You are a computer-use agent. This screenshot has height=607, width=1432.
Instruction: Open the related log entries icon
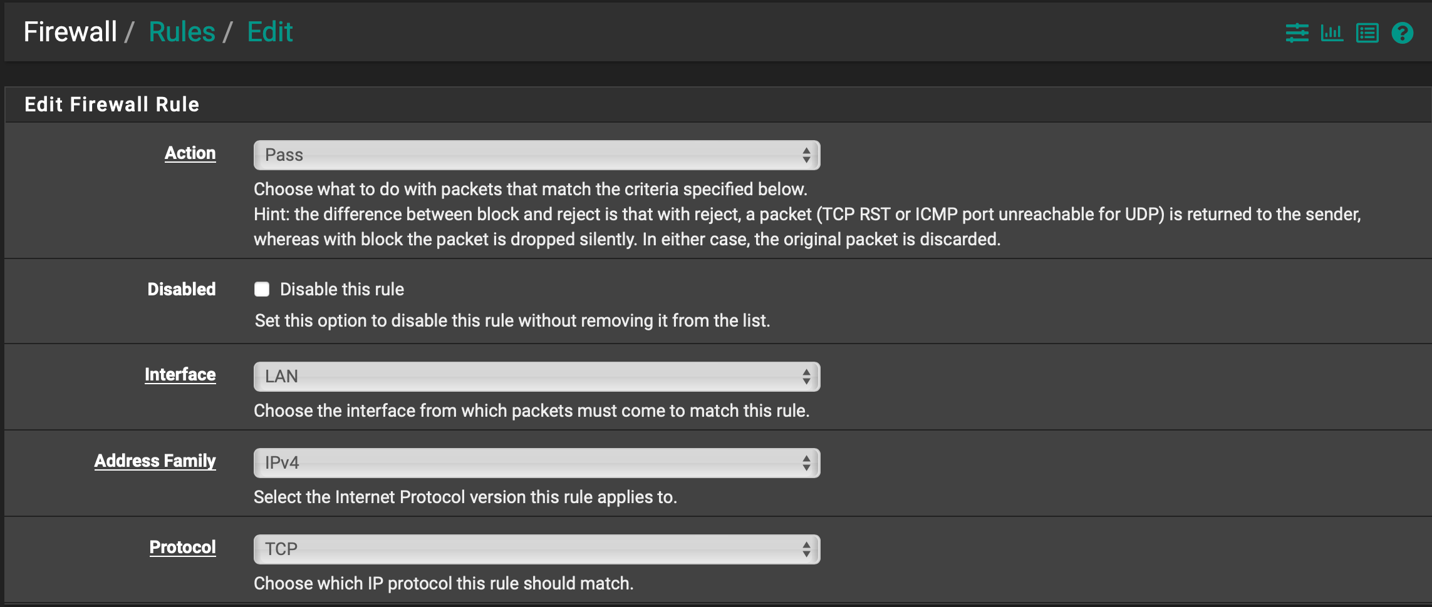click(x=1367, y=33)
